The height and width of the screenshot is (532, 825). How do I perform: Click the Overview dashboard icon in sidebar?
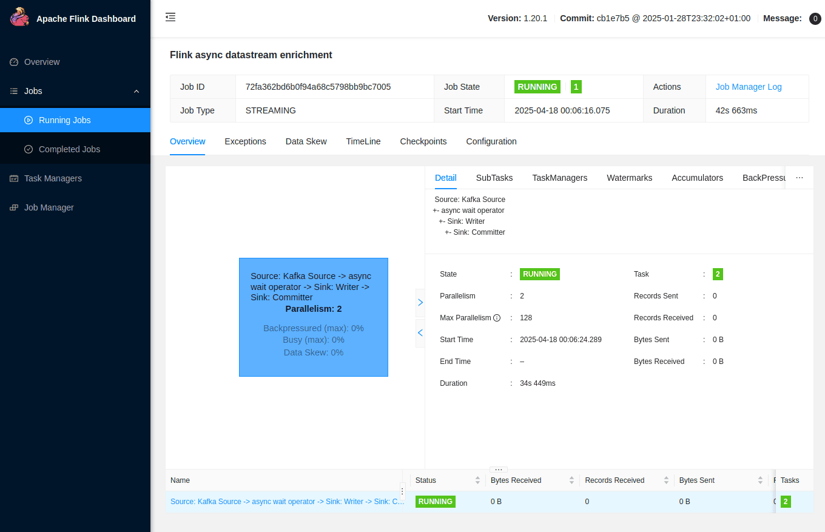14,62
